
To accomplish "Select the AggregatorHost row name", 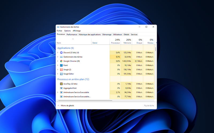I will [x=70, y=88].
